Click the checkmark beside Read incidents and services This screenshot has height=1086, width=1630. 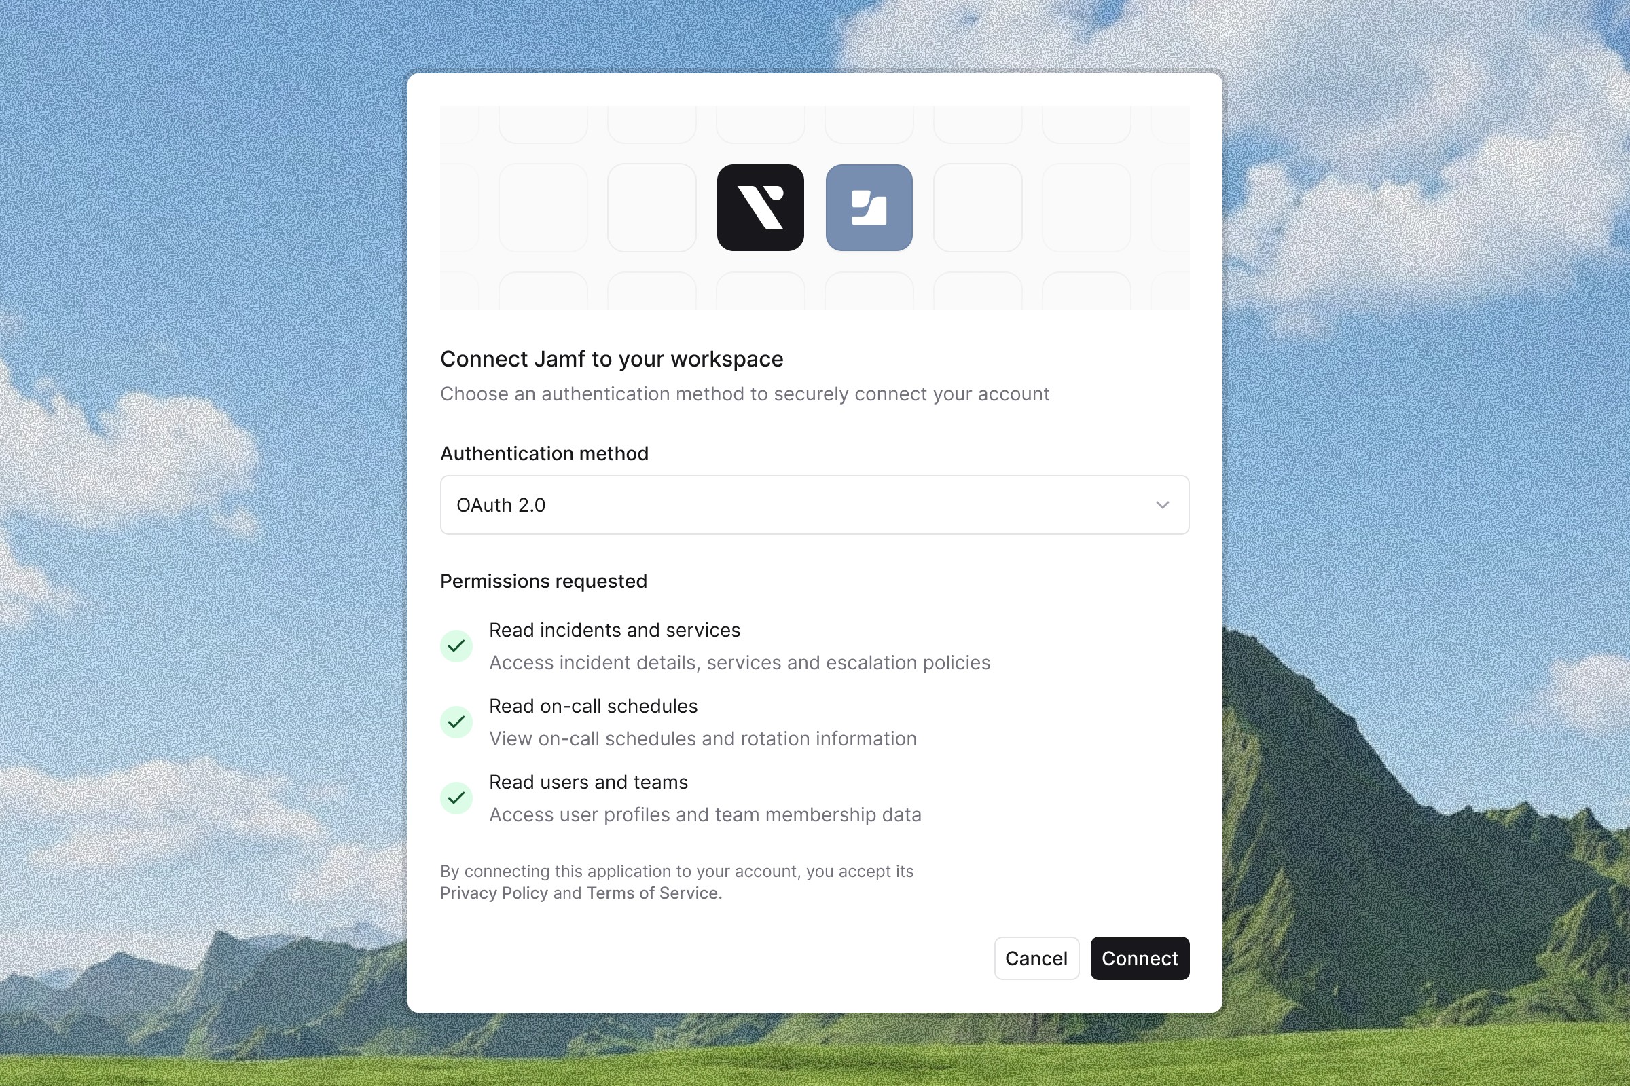pyautogui.click(x=456, y=646)
